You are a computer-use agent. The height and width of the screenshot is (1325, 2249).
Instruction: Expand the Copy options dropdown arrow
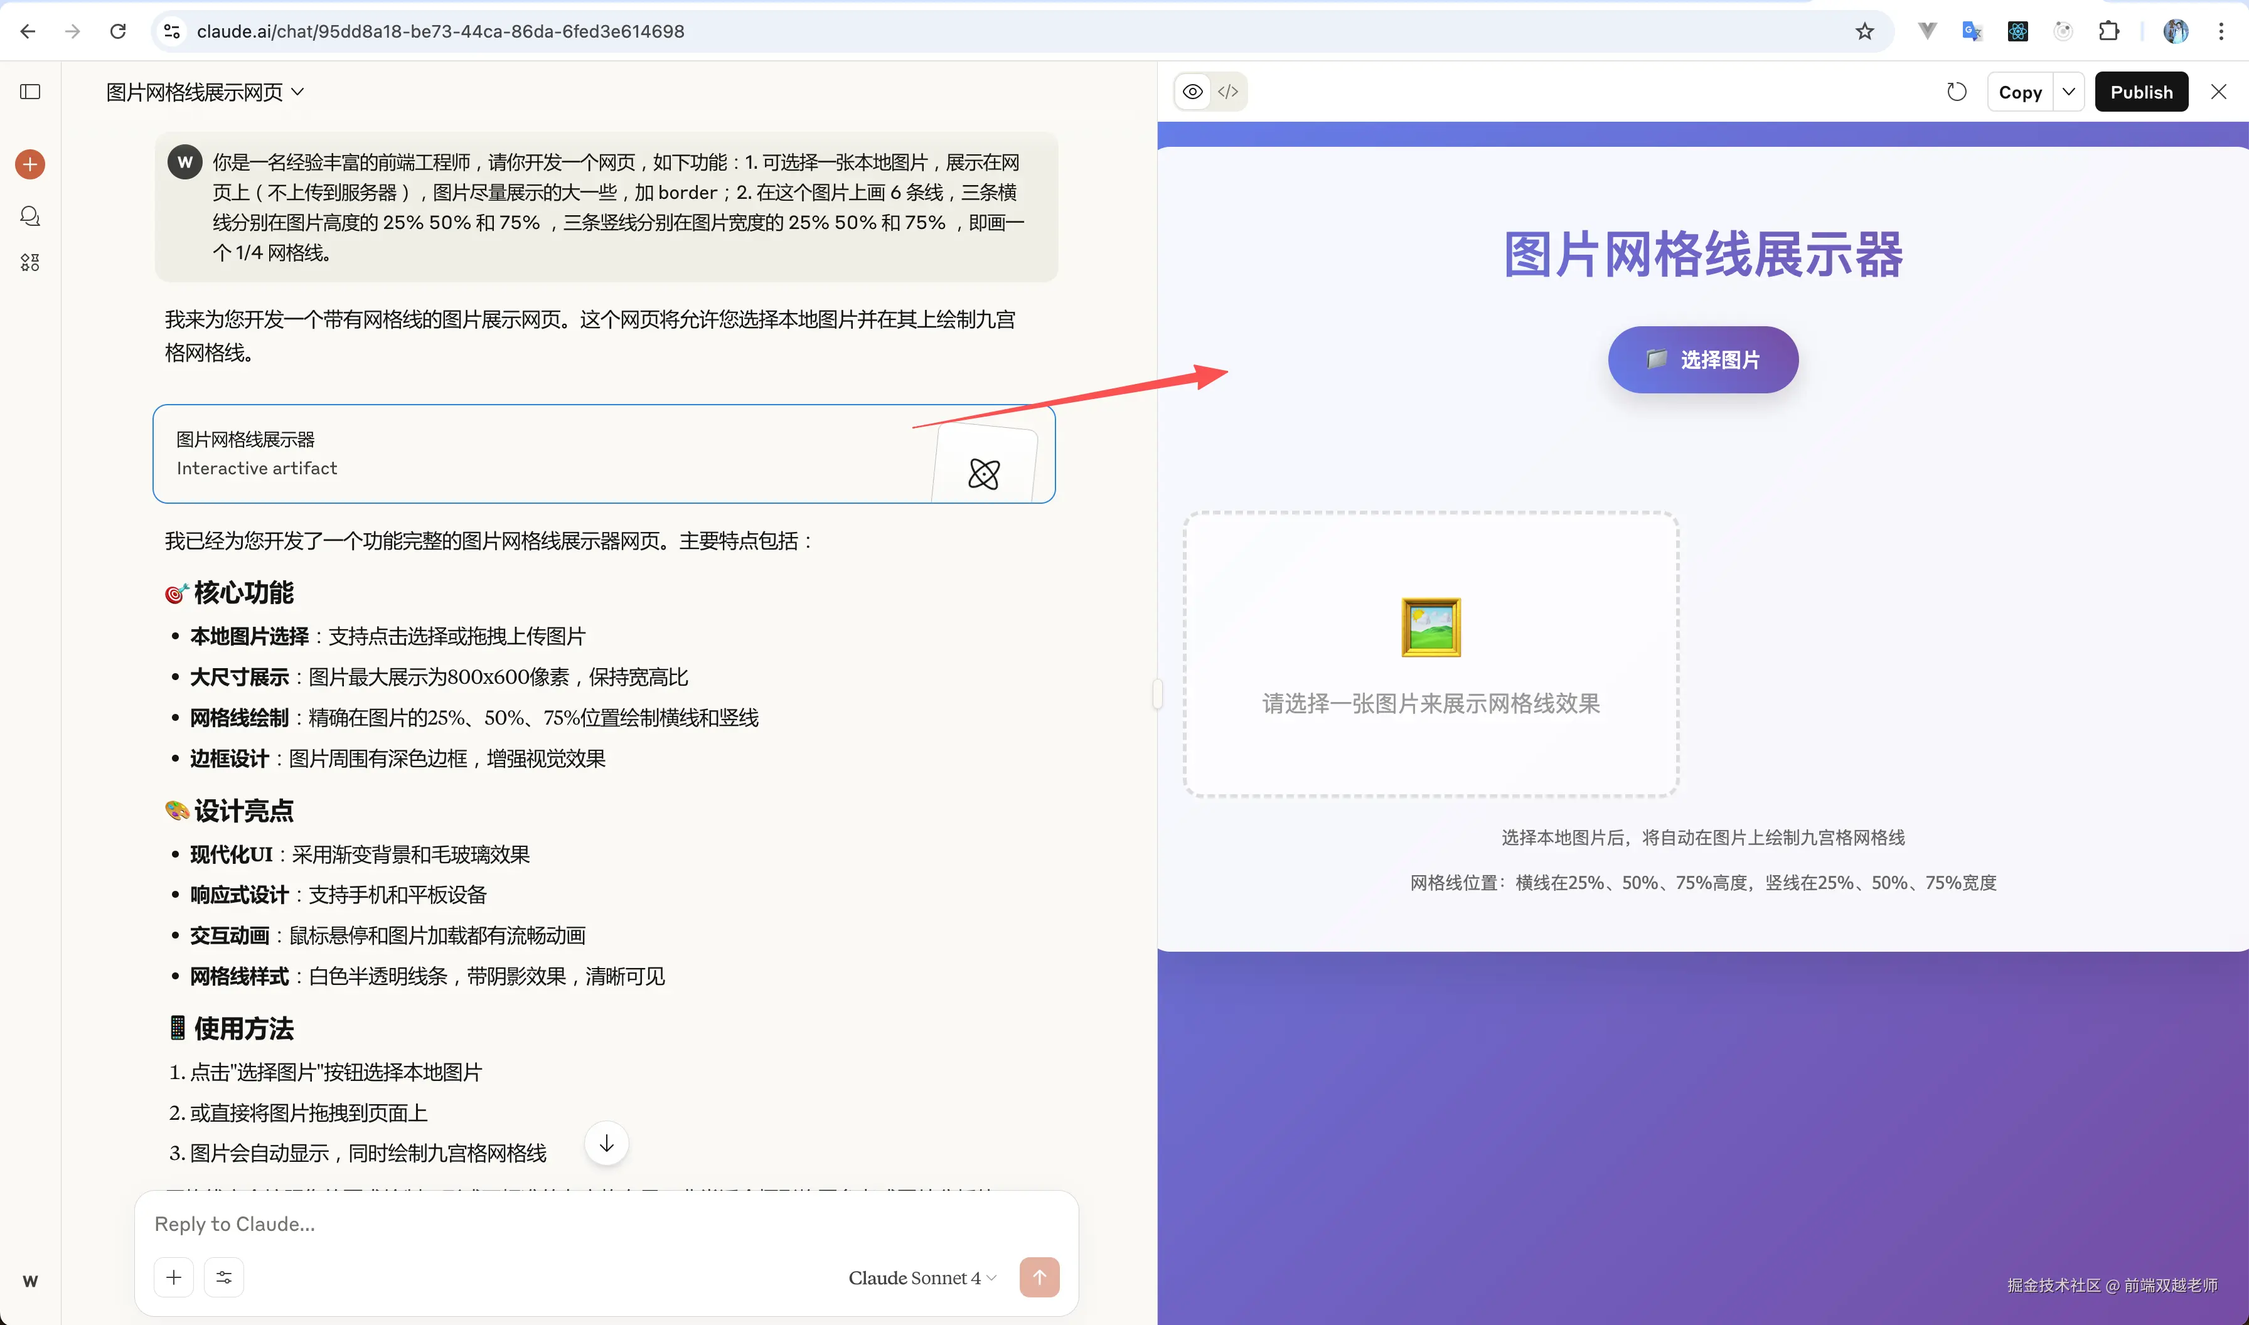tap(2069, 92)
